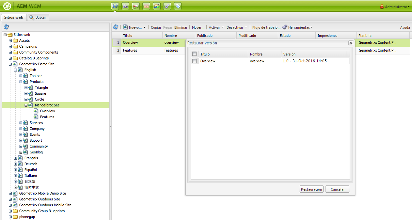Open the Inbox briefcase icon

146,6
